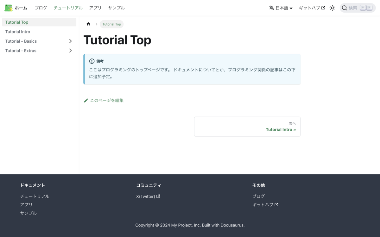Expand the Tutorial - Extras chevron
The height and width of the screenshot is (237, 380).
(x=70, y=51)
